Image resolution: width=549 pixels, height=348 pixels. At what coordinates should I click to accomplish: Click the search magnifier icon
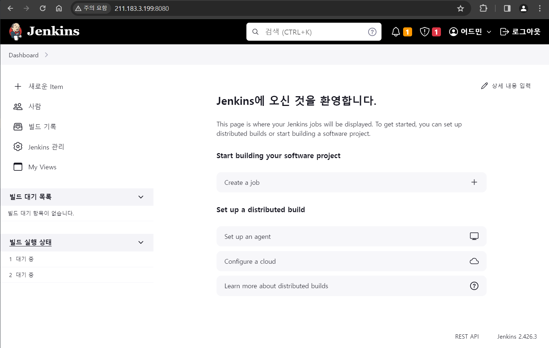(x=255, y=32)
